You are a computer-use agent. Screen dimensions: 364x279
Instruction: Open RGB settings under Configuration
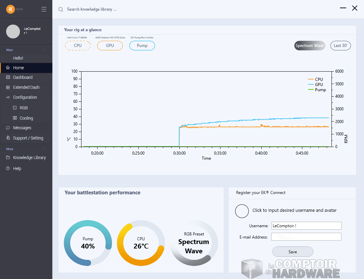click(14, 108)
